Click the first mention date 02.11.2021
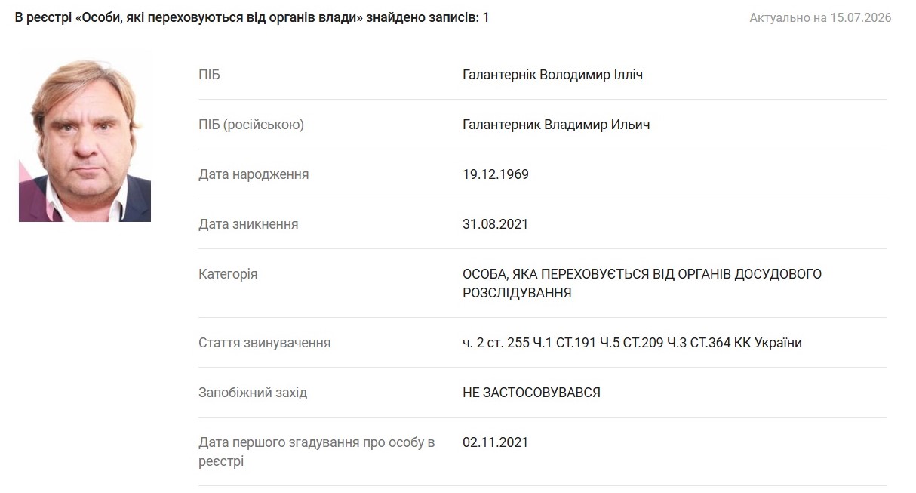Viewport: 916px width, 493px height. 496,442
